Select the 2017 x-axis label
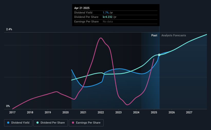The width and height of the screenshot is (211, 130). pyautogui.click(x=12, y=112)
